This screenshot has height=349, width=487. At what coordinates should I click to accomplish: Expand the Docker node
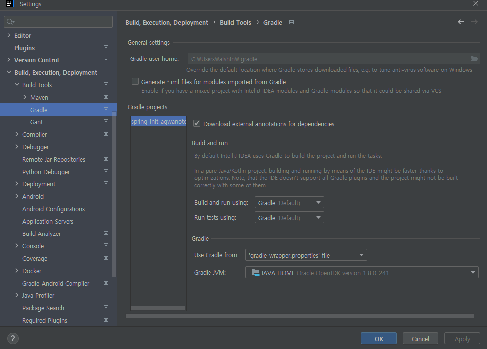tap(17, 271)
